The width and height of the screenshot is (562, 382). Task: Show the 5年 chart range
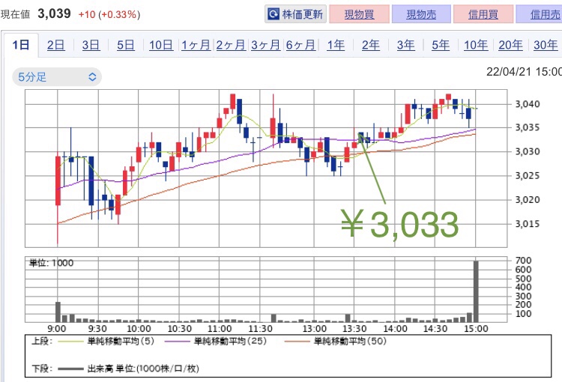coord(441,45)
